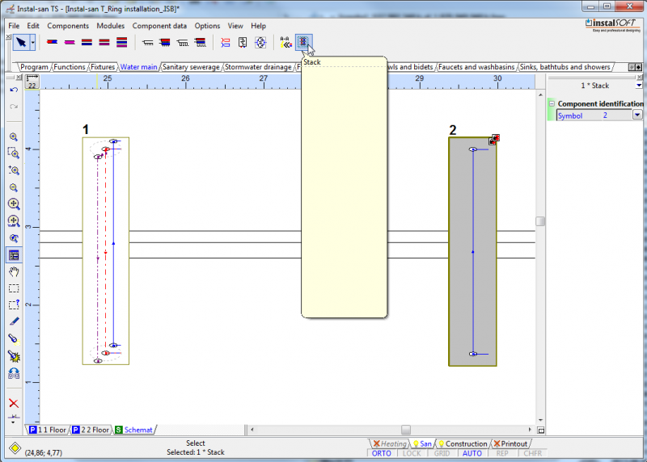The image size is (647, 462).
Task: Collapse the Component identification section
Action: (552, 104)
